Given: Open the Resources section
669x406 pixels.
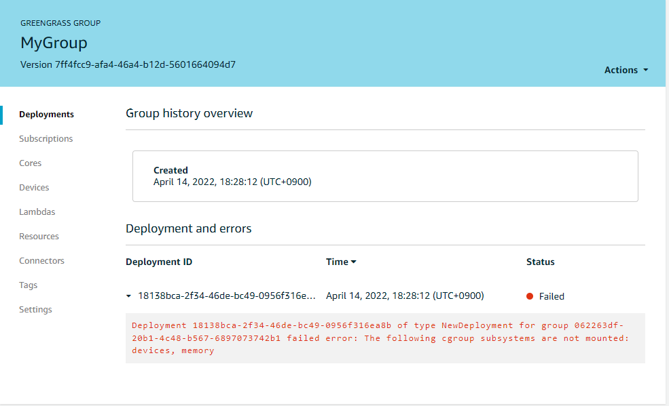Looking at the screenshot, I should click(x=39, y=236).
